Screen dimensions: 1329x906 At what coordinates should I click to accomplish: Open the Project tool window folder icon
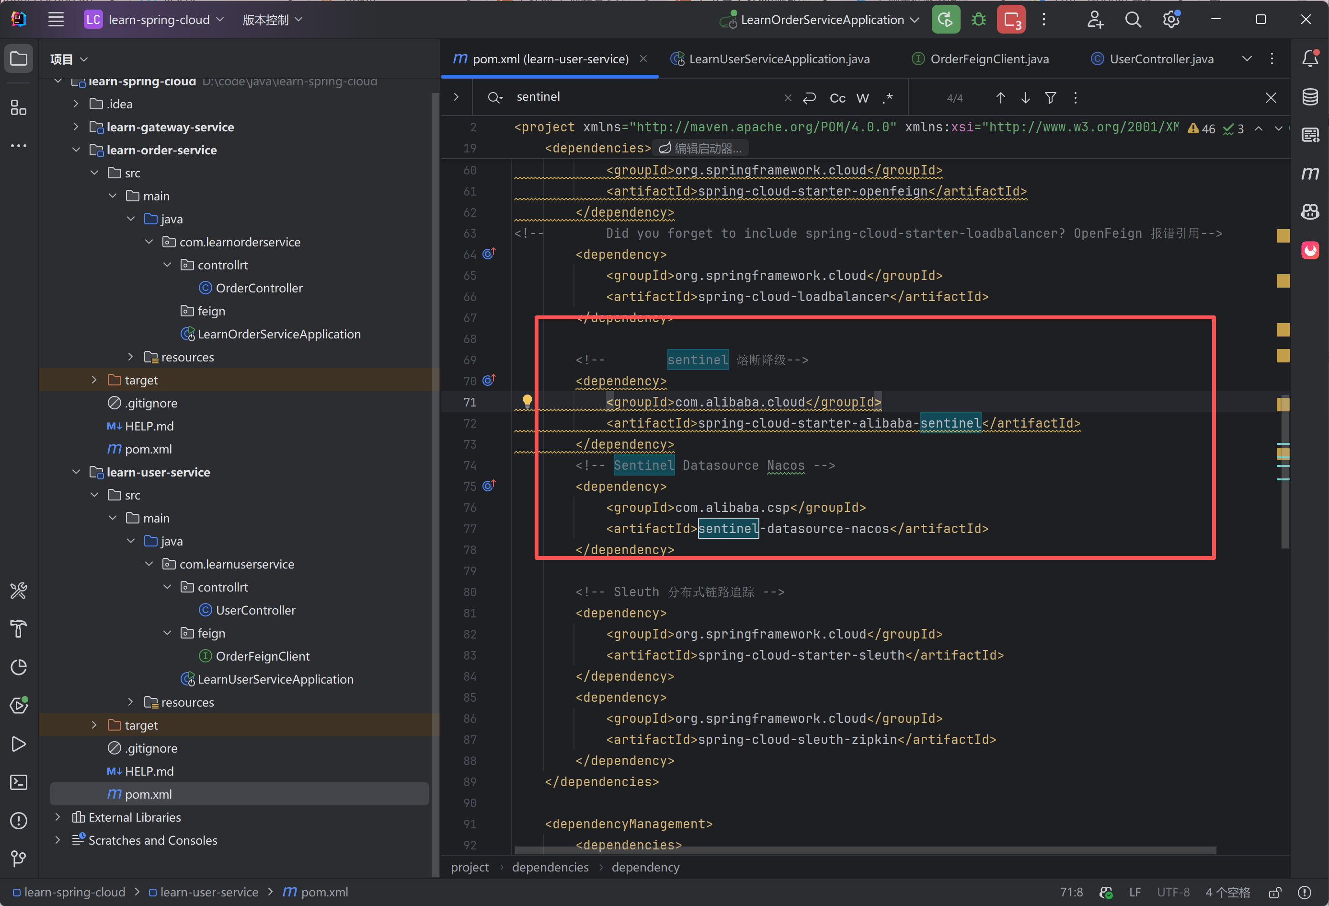point(19,58)
